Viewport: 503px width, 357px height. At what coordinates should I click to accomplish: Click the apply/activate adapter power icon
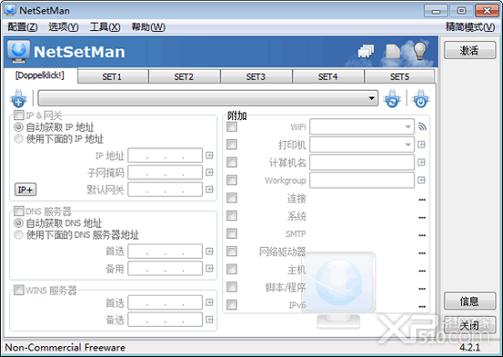(x=421, y=98)
